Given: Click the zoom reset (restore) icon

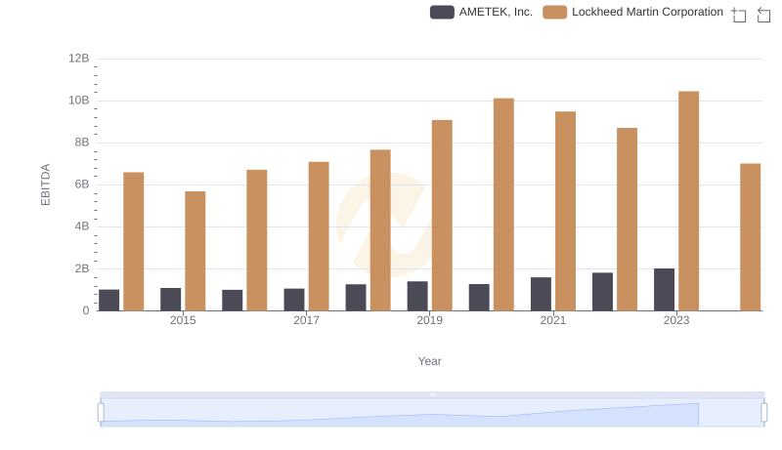Looking at the screenshot, I should [x=763, y=15].
